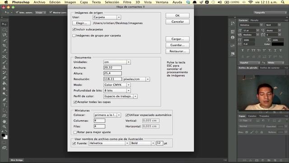Check Rotar para mejor ajuste

(x=75, y=132)
